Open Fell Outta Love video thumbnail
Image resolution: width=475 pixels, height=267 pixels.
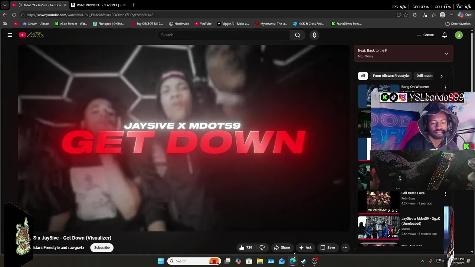click(379, 202)
